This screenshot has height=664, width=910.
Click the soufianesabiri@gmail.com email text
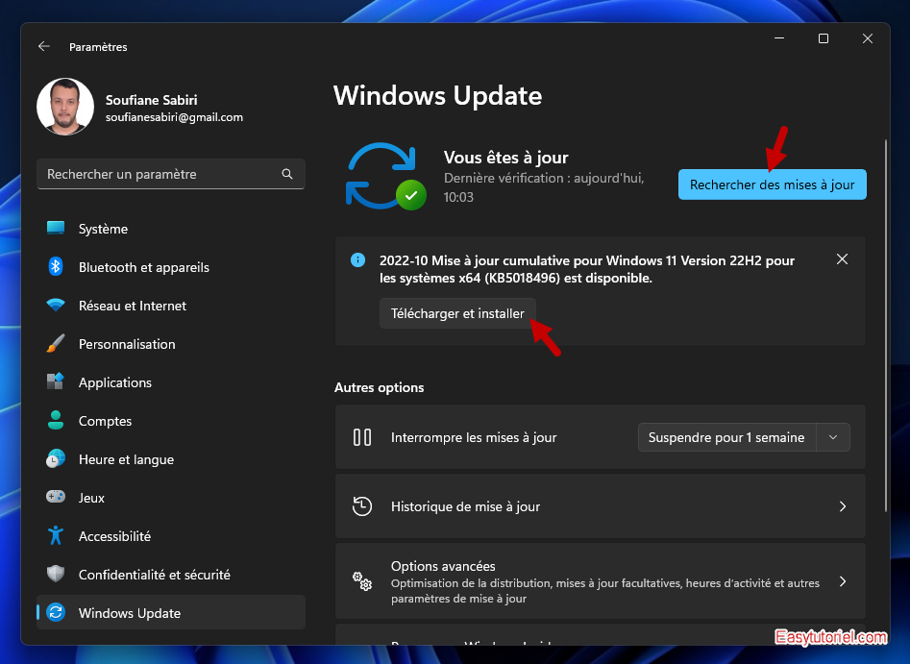click(174, 117)
